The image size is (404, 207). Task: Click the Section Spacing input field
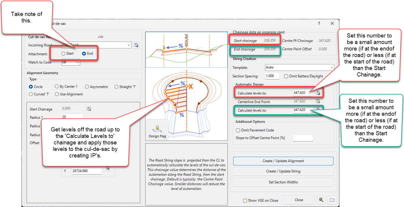pyautogui.click(x=273, y=76)
